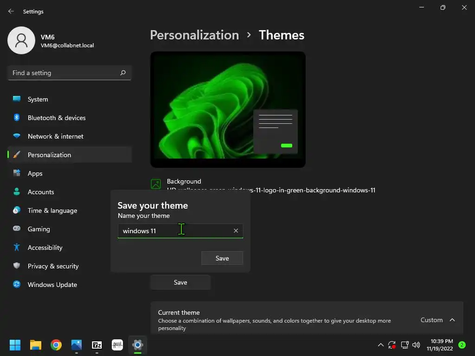Open File Explorer from taskbar

click(x=35, y=345)
